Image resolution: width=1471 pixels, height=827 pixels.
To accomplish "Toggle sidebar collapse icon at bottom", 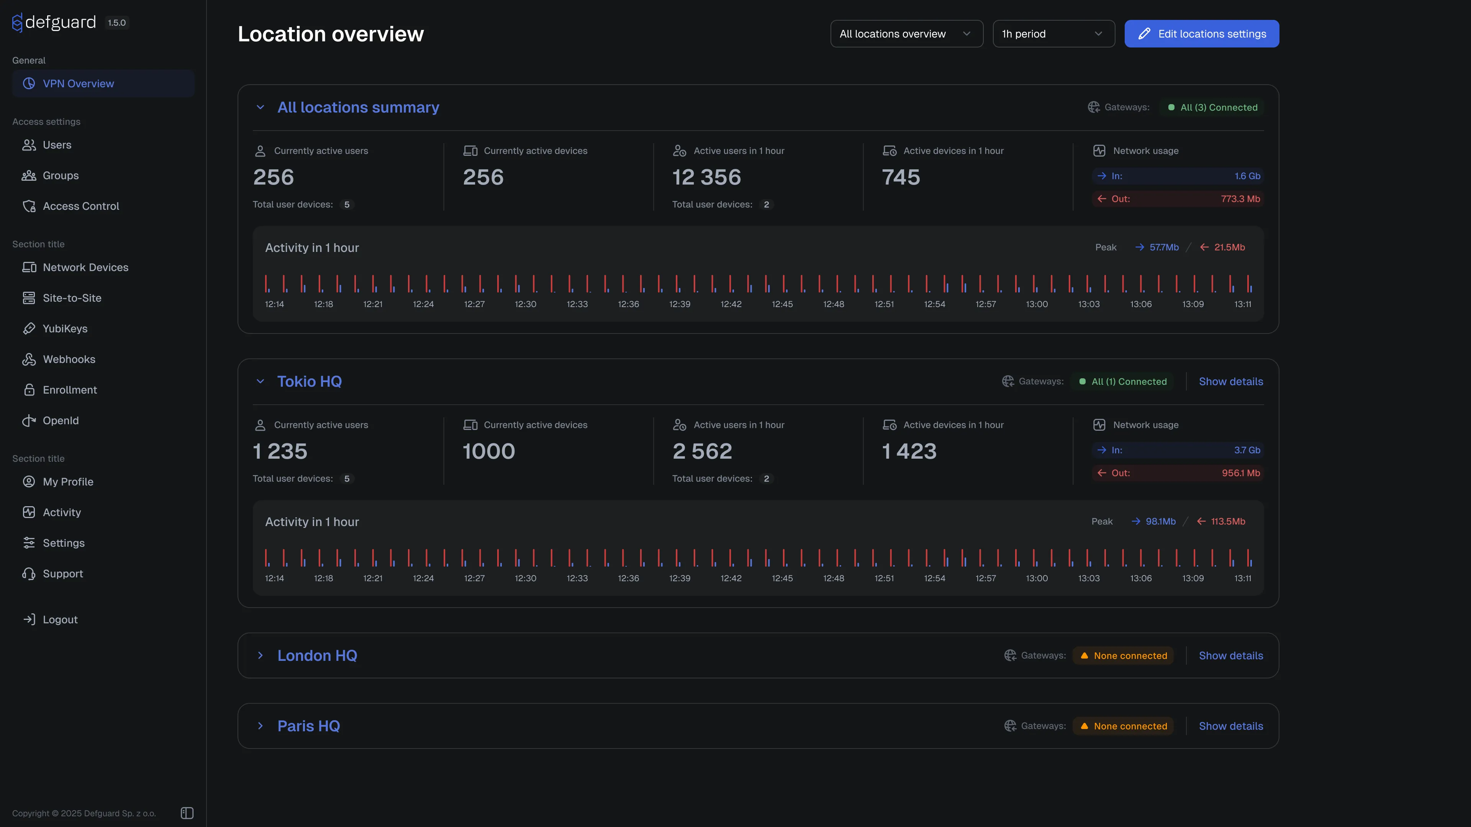I will (187, 813).
